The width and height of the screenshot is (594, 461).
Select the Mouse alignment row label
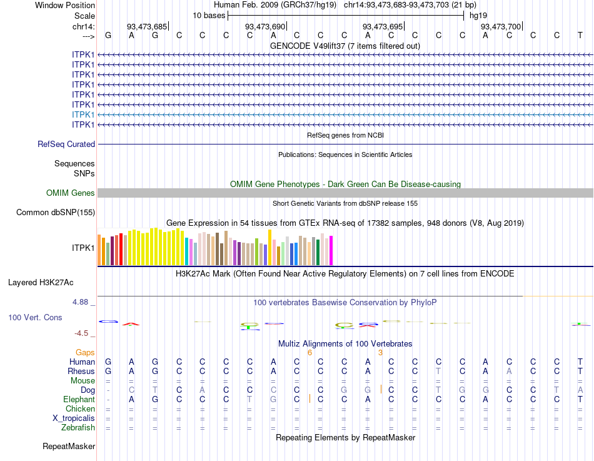pyautogui.click(x=83, y=381)
